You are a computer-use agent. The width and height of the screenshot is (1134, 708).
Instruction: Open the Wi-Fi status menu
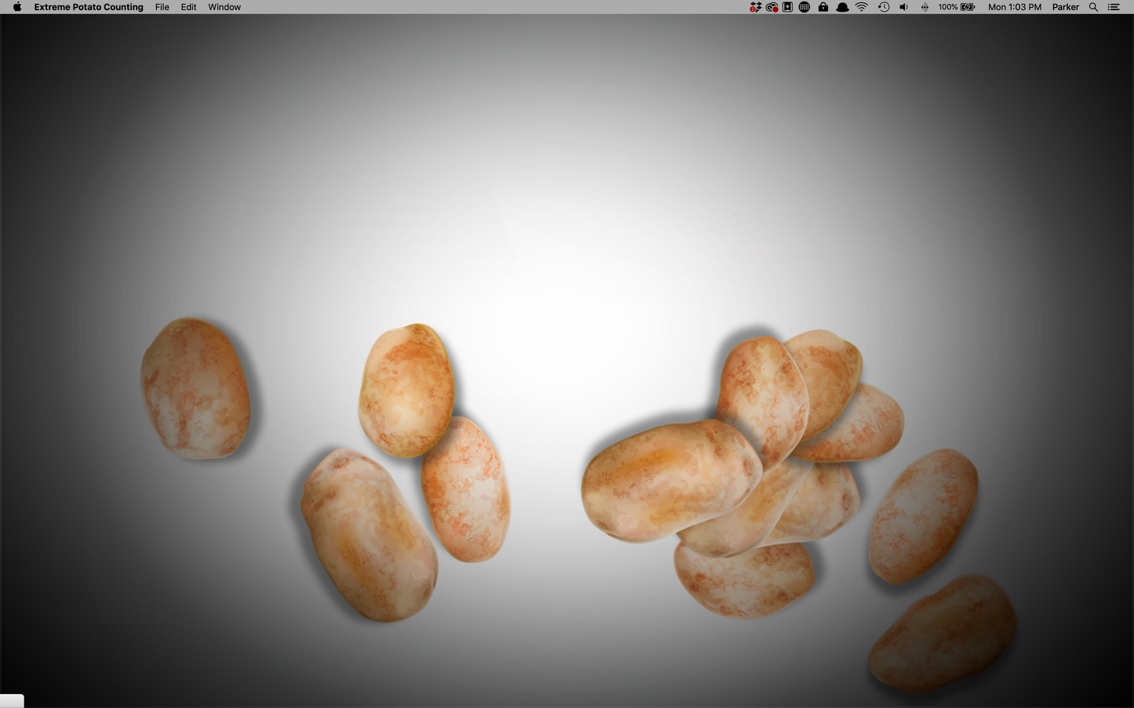[861, 7]
